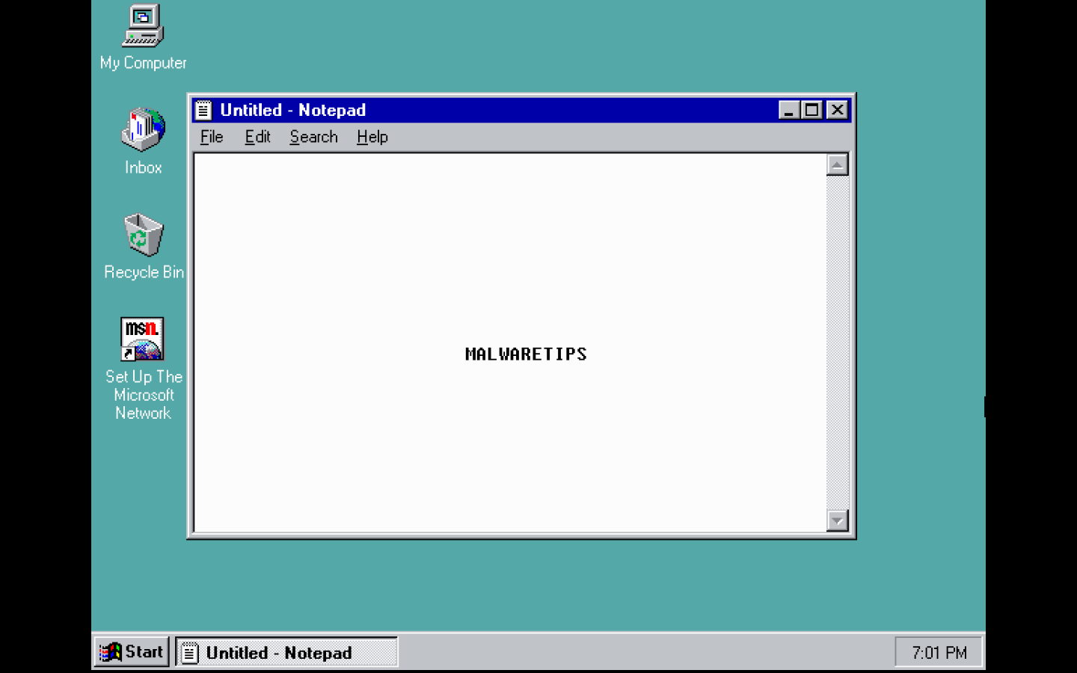Open the File menu in Notepad
The height and width of the screenshot is (673, 1077).
click(x=212, y=137)
